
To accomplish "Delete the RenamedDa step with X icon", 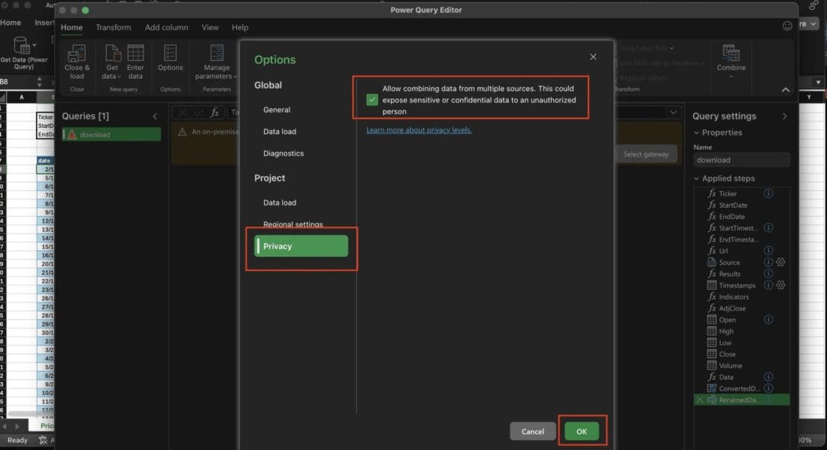I will coord(700,400).
